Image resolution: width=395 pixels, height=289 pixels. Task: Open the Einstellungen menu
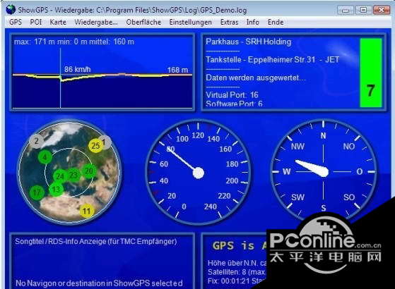point(191,22)
